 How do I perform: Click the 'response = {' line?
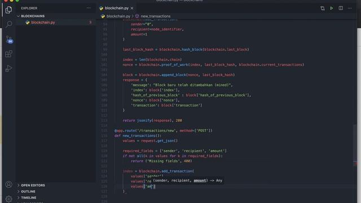135,80
